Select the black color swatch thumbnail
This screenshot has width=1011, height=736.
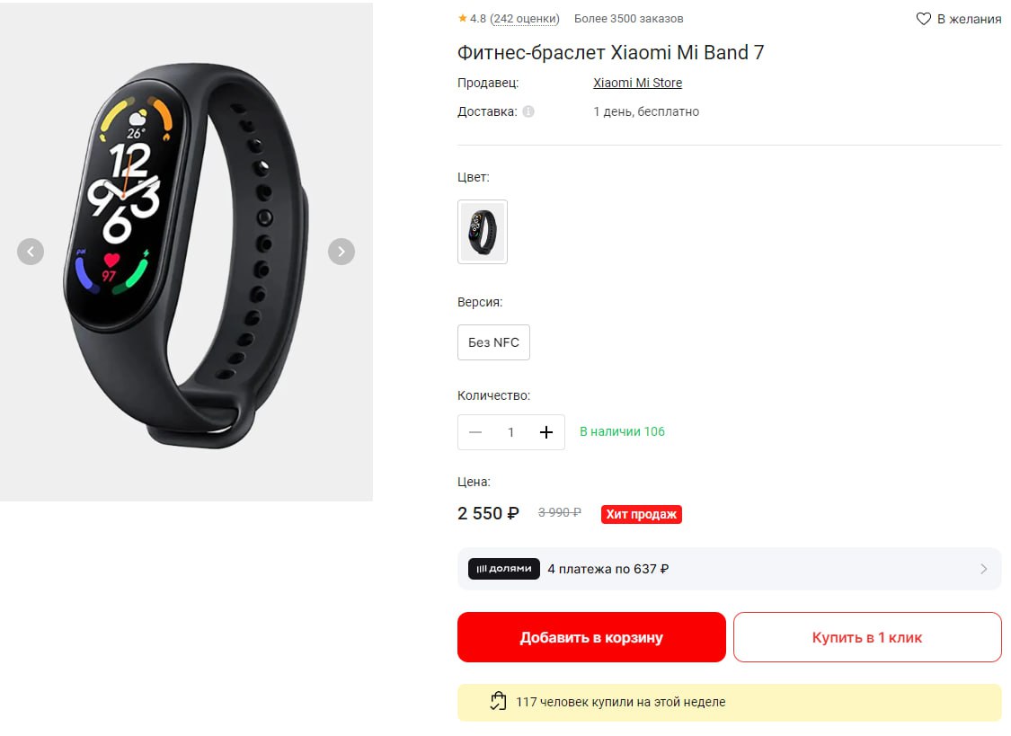[x=483, y=231]
